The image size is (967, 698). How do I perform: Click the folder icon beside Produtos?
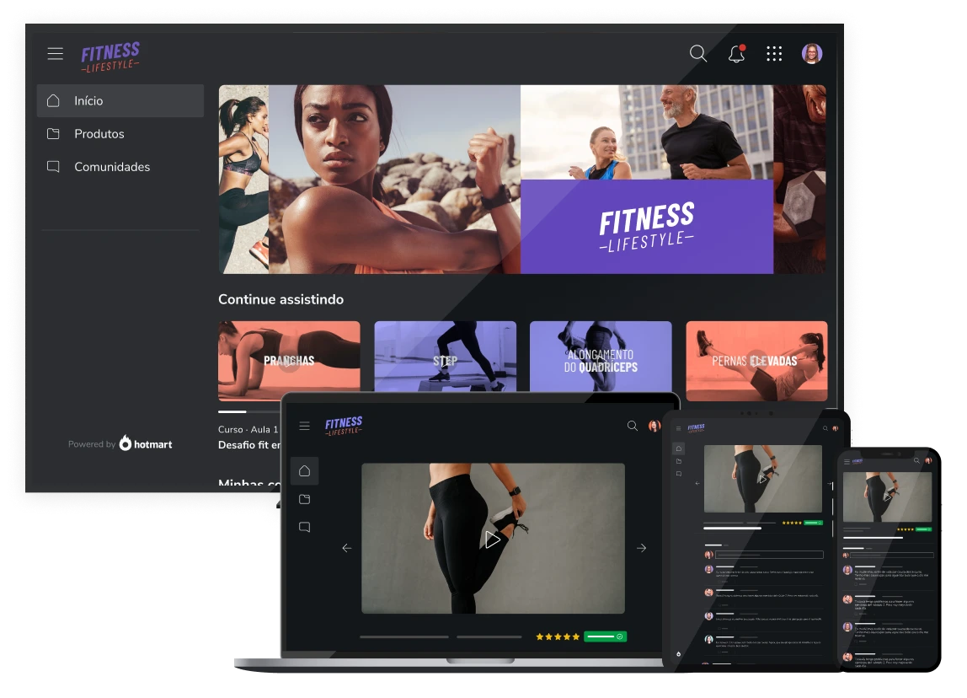(x=54, y=134)
